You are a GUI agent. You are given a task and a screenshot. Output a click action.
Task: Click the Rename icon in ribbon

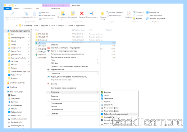tap(92, 13)
